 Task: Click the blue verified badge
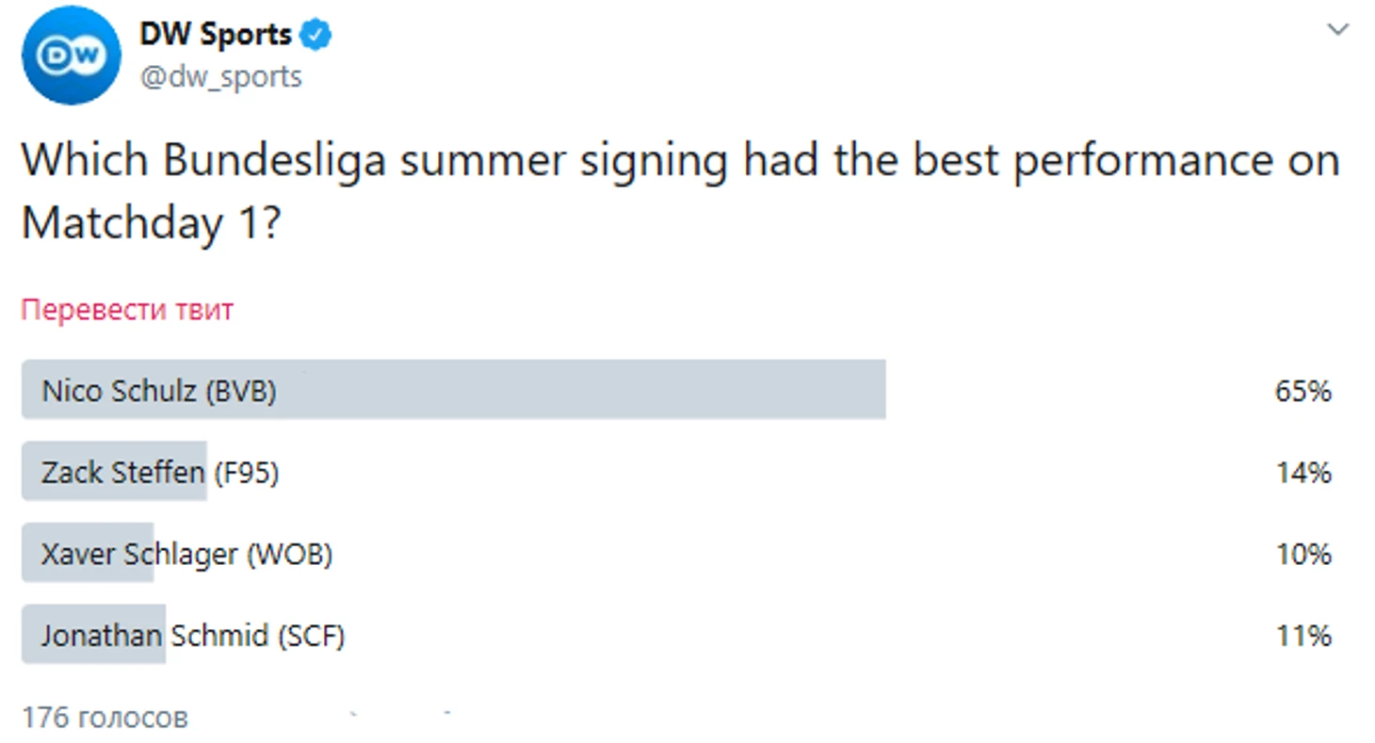pos(316,36)
